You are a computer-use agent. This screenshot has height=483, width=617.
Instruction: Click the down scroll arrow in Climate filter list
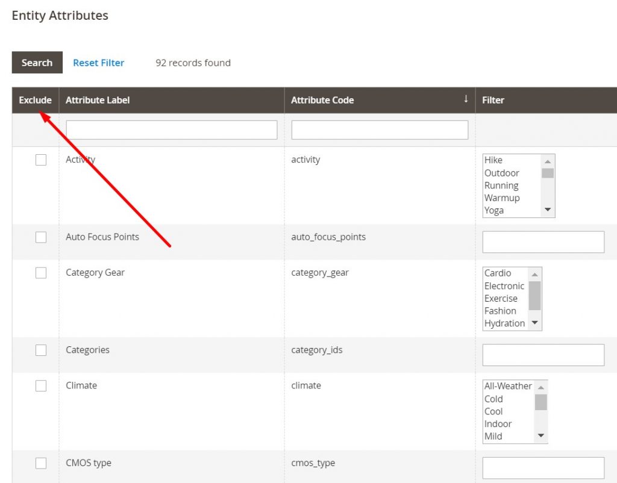tap(541, 436)
